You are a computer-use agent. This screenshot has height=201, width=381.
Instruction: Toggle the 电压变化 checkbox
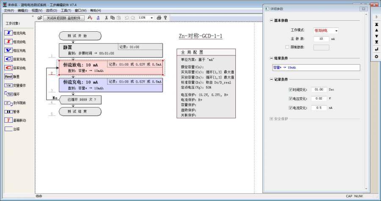[290, 99]
